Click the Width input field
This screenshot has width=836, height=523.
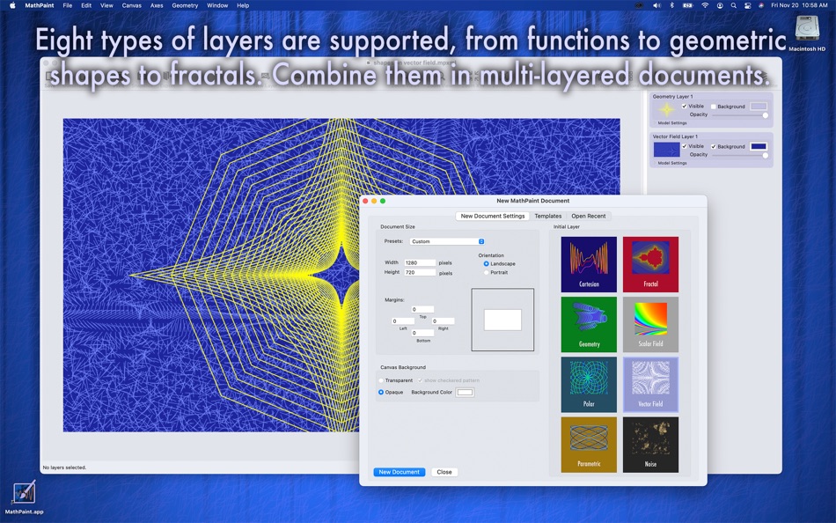coord(420,262)
